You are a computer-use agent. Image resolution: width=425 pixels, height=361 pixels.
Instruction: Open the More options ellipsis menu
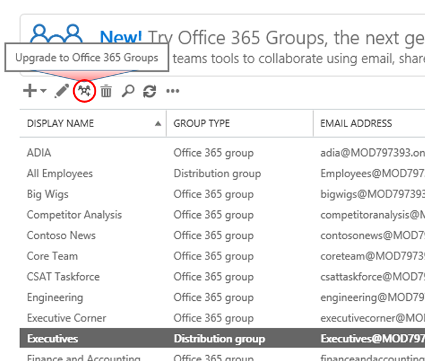pos(172,91)
